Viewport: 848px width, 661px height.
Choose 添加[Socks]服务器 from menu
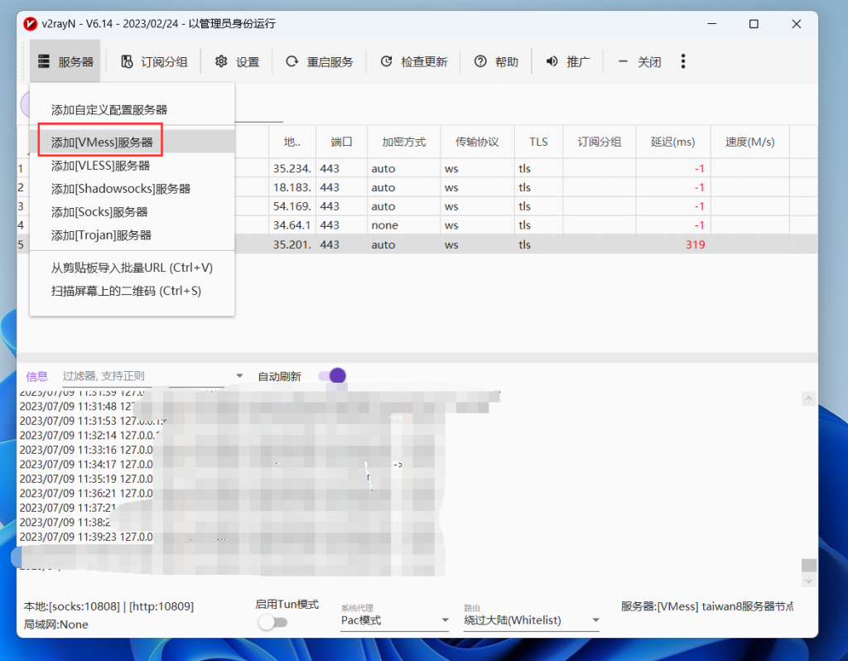(132, 212)
